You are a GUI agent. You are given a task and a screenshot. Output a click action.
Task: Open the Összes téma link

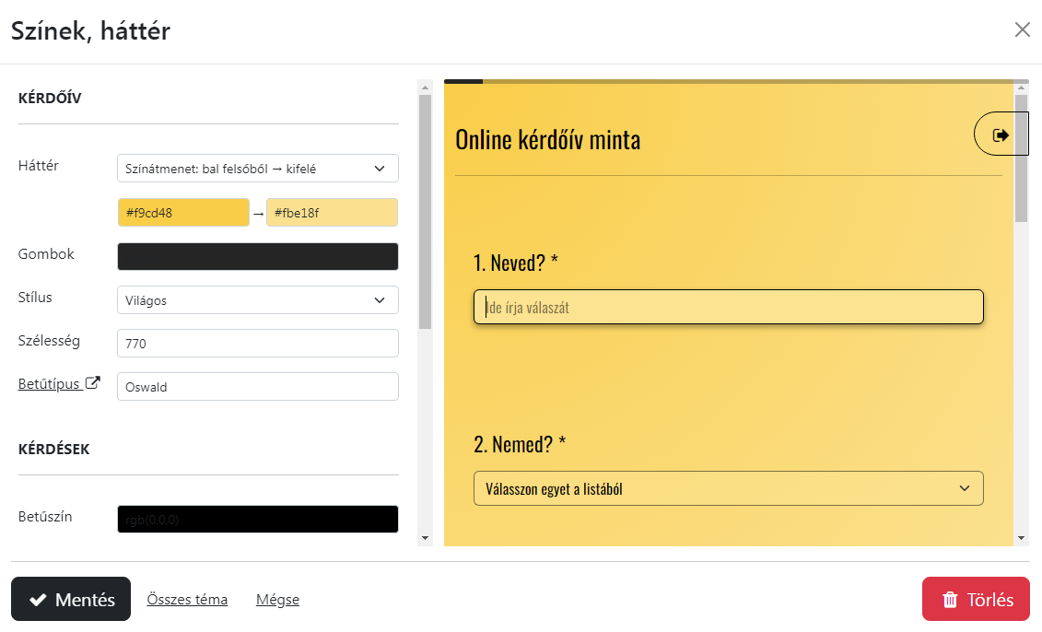(187, 600)
